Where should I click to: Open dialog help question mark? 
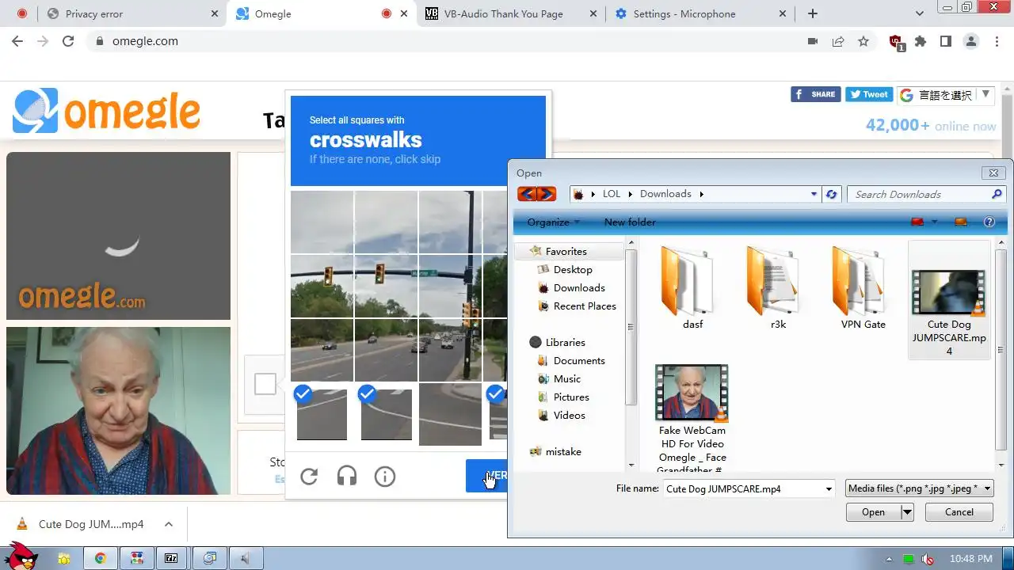click(989, 222)
